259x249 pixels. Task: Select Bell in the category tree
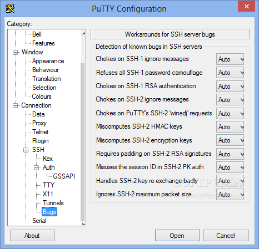pyautogui.click(x=37, y=34)
